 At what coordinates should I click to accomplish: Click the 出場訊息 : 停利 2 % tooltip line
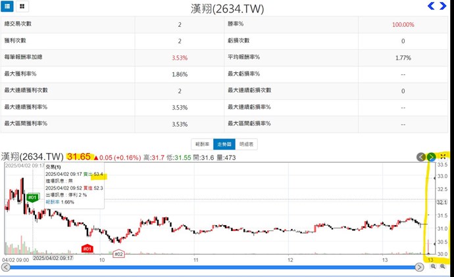click(66, 195)
